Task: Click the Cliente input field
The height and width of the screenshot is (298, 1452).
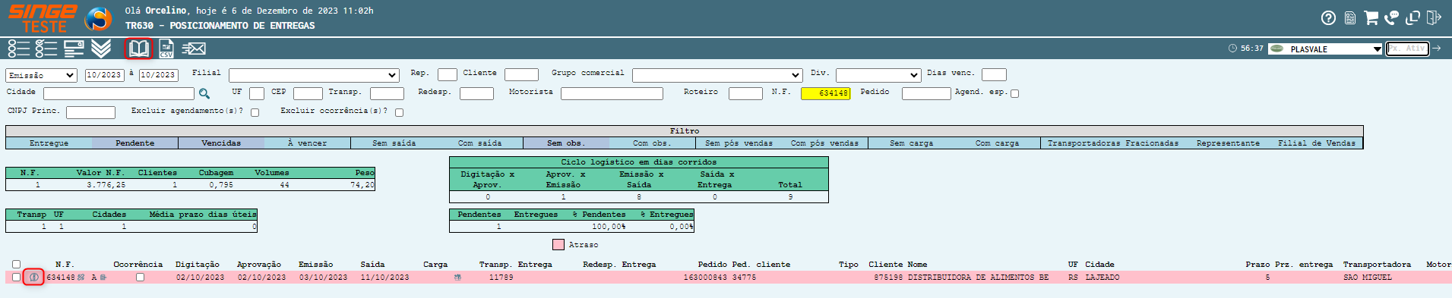Action: (x=521, y=74)
